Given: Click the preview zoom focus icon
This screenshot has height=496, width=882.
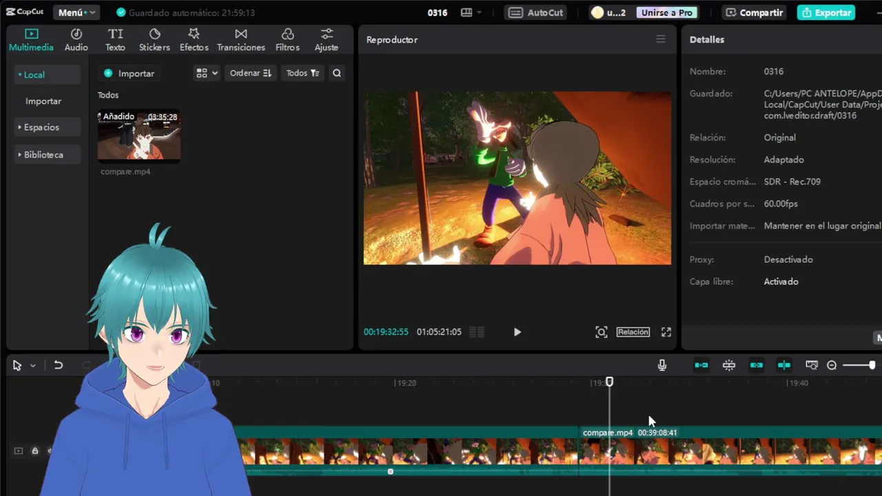Looking at the screenshot, I should pos(602,332).
